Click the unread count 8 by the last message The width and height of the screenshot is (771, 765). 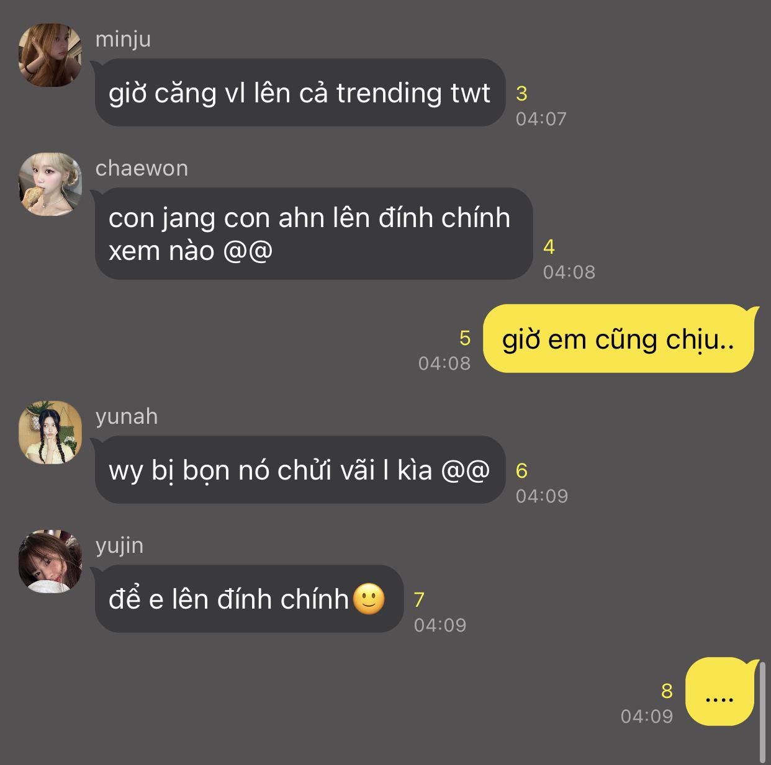[x=667, y=691]
